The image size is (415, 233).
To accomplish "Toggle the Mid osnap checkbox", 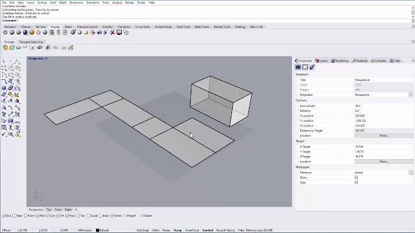I will click(38, 216).
